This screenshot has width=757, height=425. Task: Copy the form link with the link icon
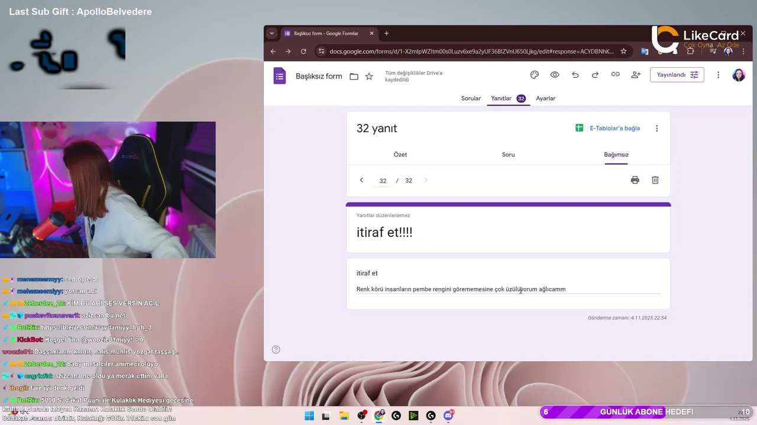615,75
